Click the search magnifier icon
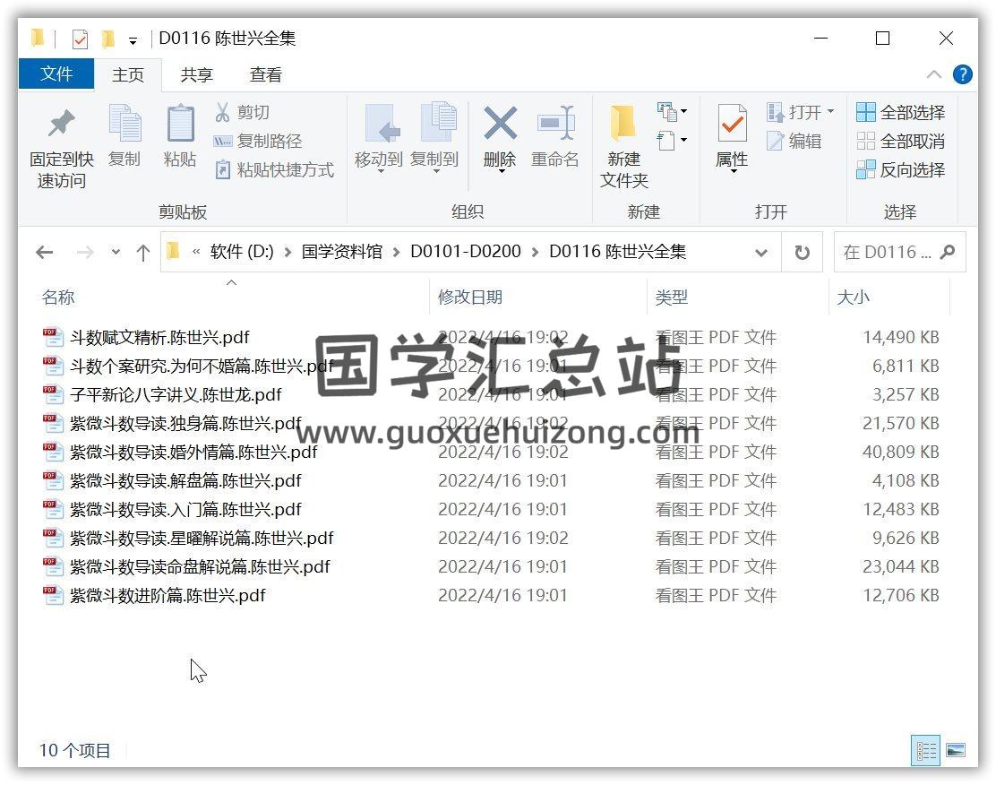This screenshot has width=996, height=785. 947,253
